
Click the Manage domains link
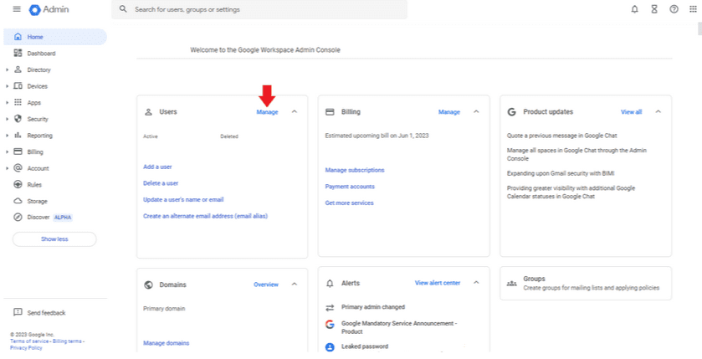click(167, 343)
